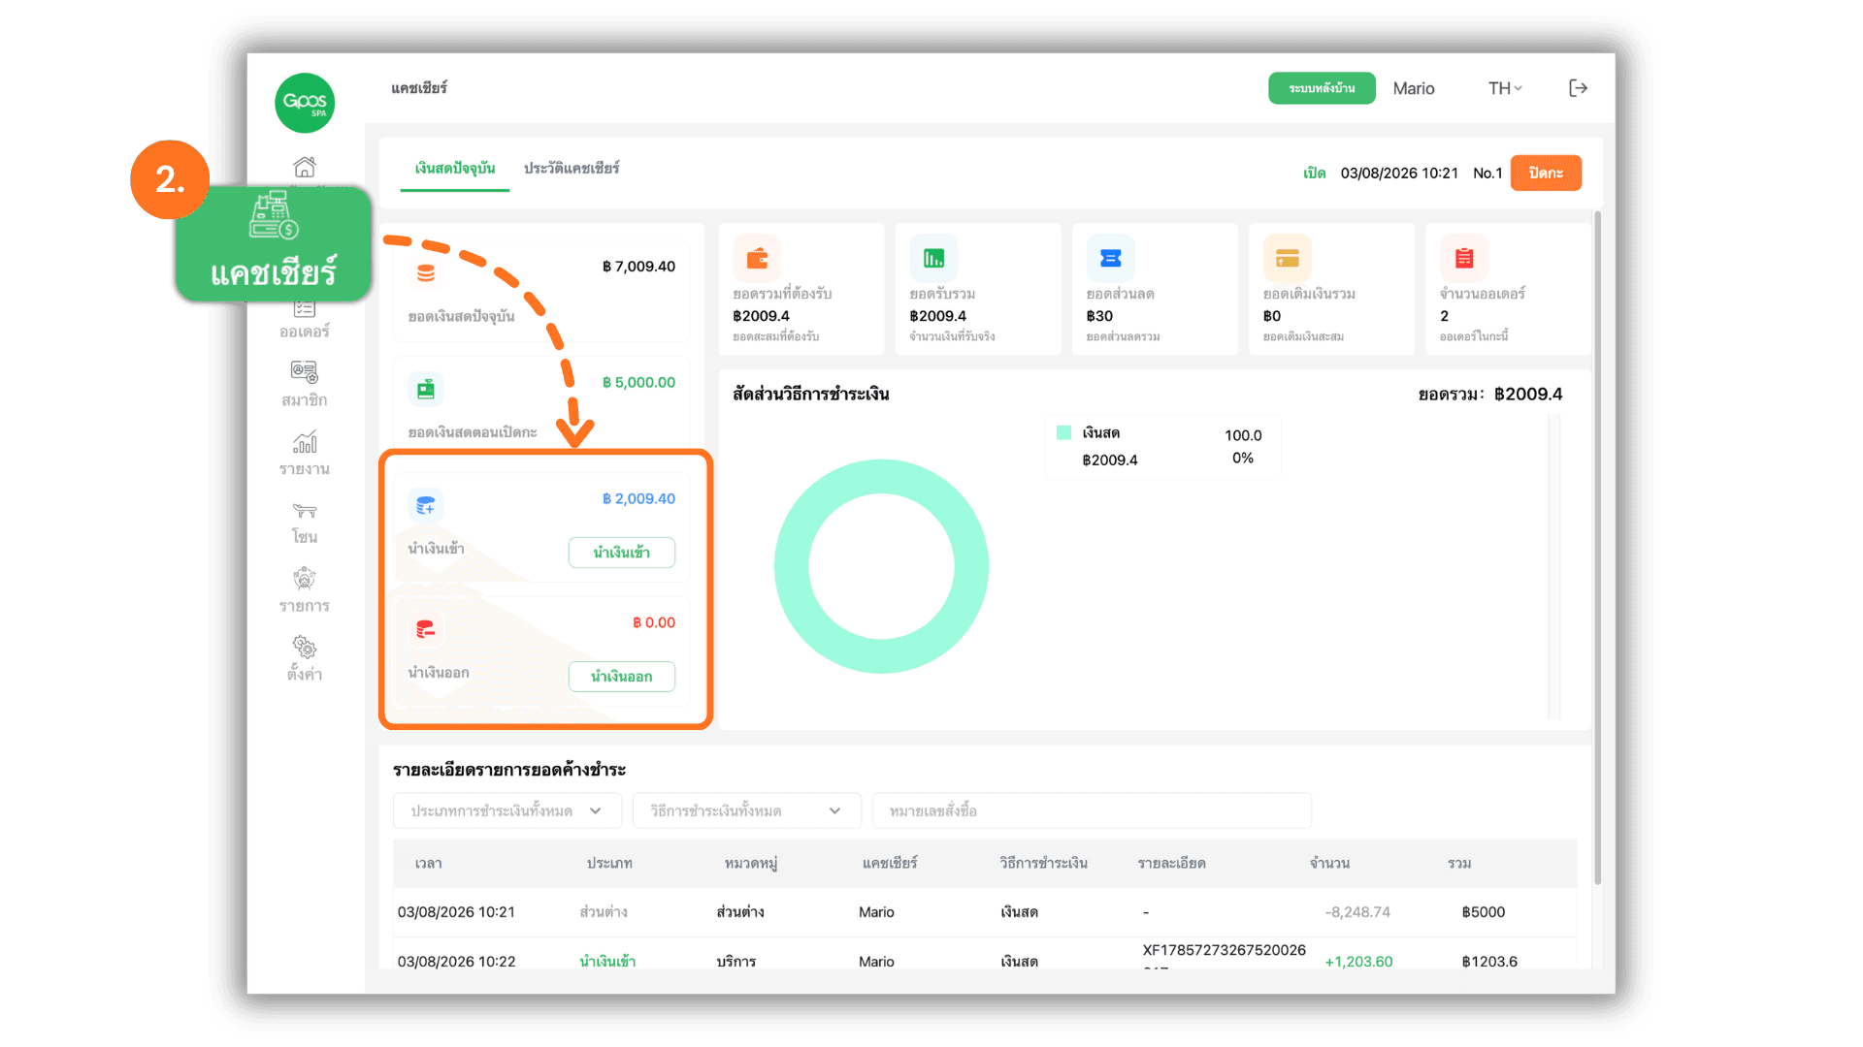Click the Mario user name in header

pos(1414,88)
